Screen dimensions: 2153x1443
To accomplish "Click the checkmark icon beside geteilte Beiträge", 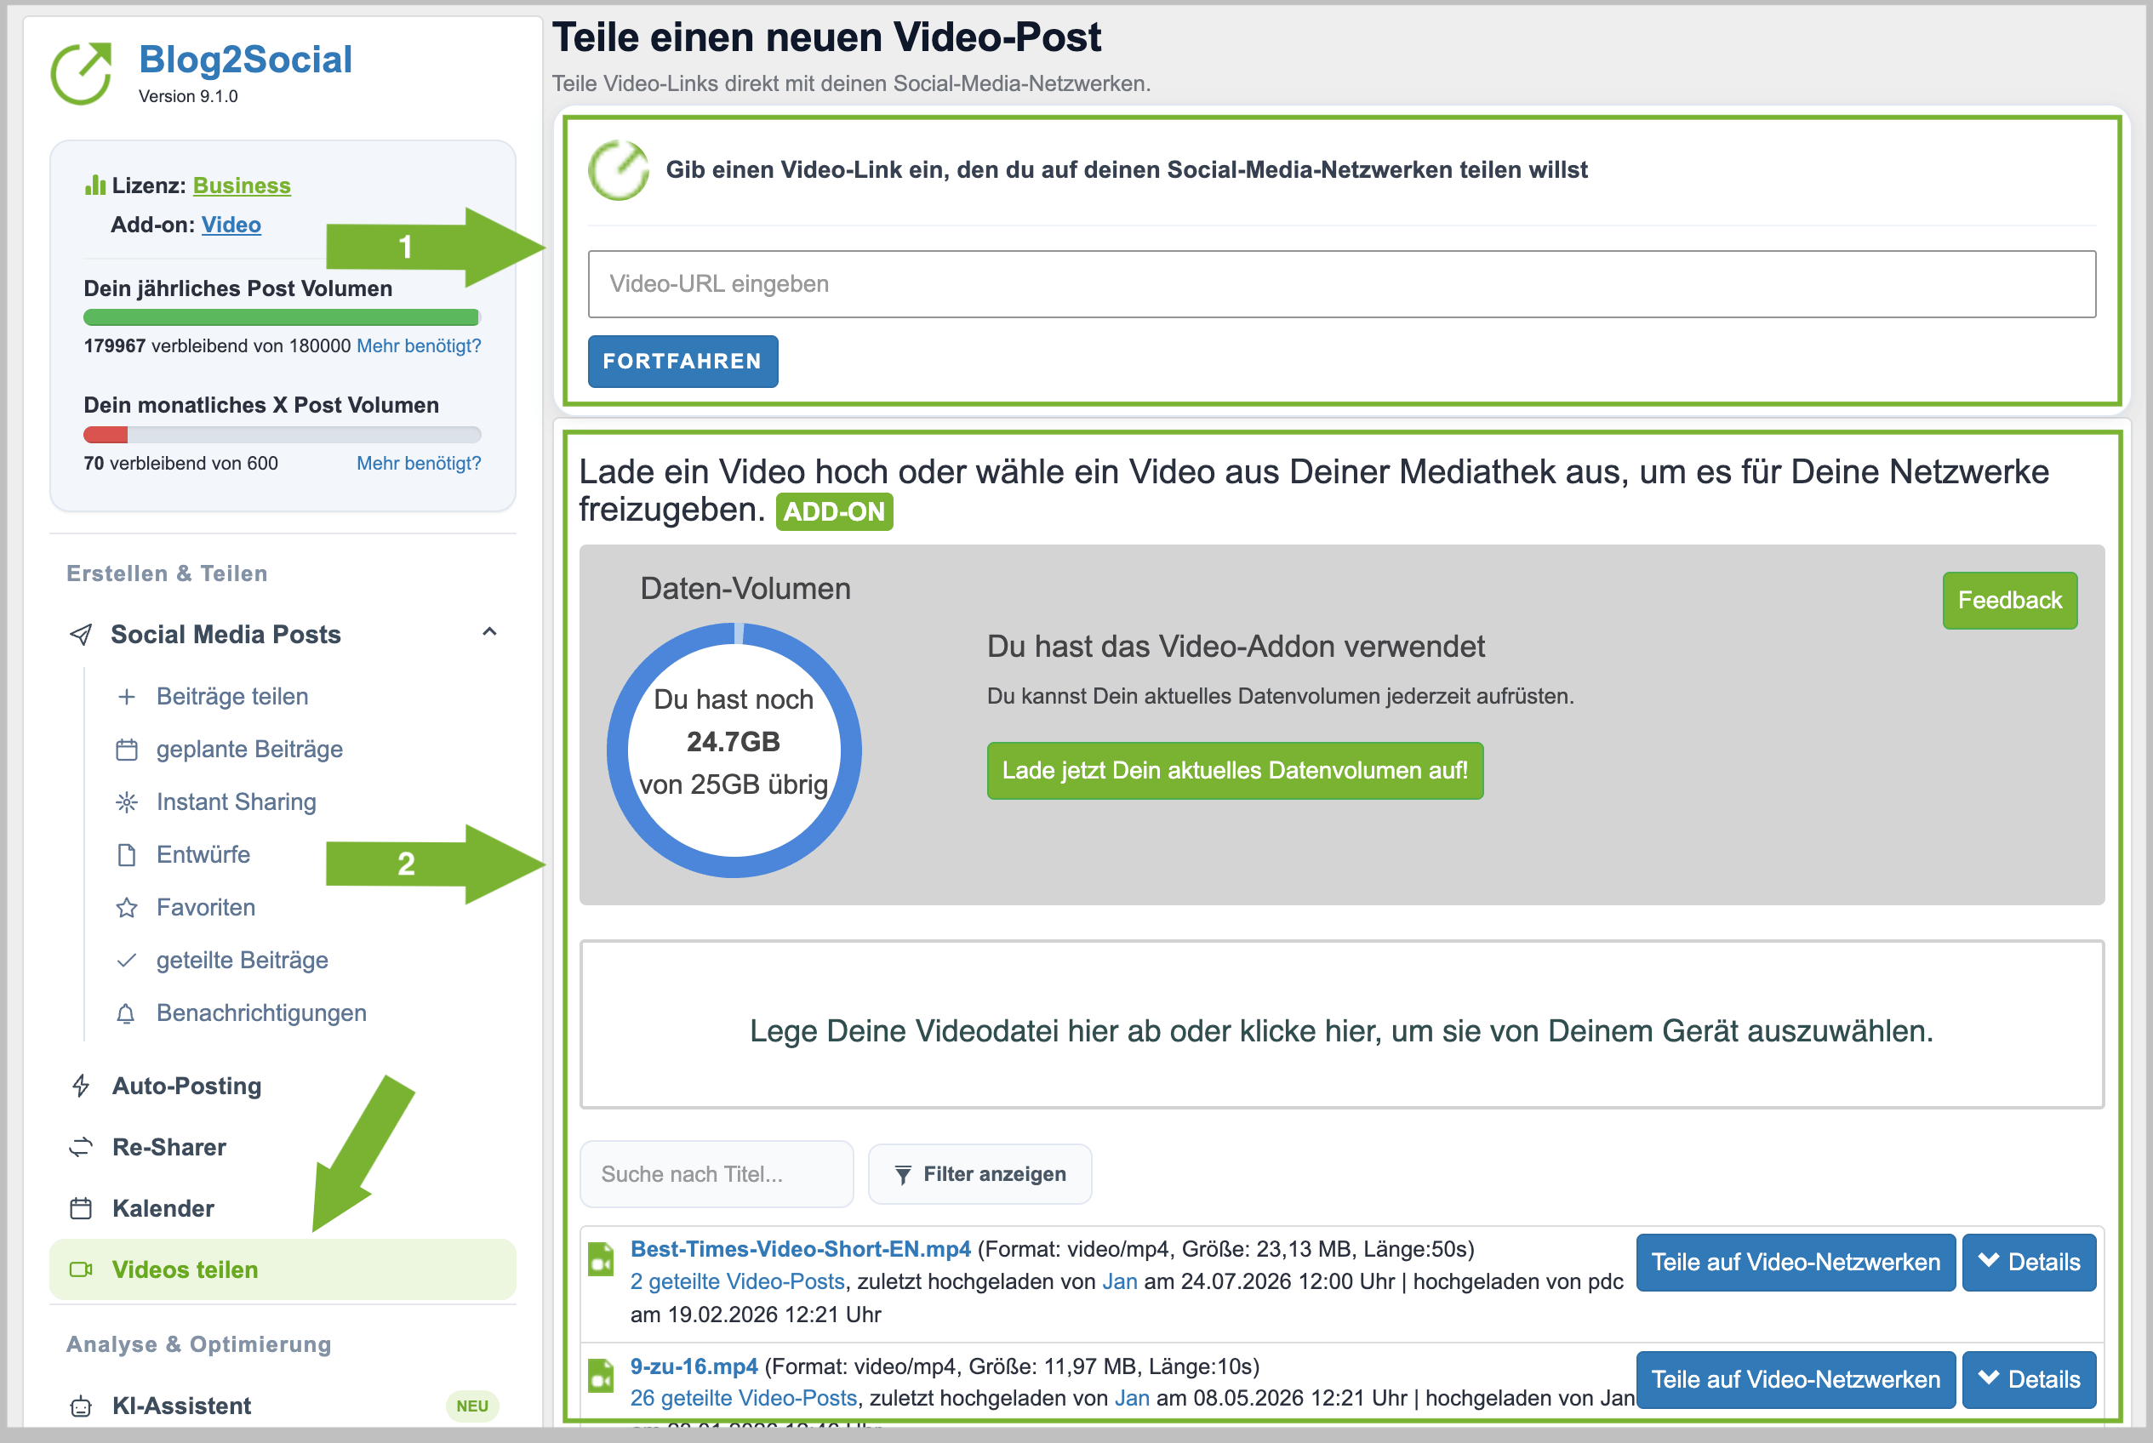I will (127, 960).
